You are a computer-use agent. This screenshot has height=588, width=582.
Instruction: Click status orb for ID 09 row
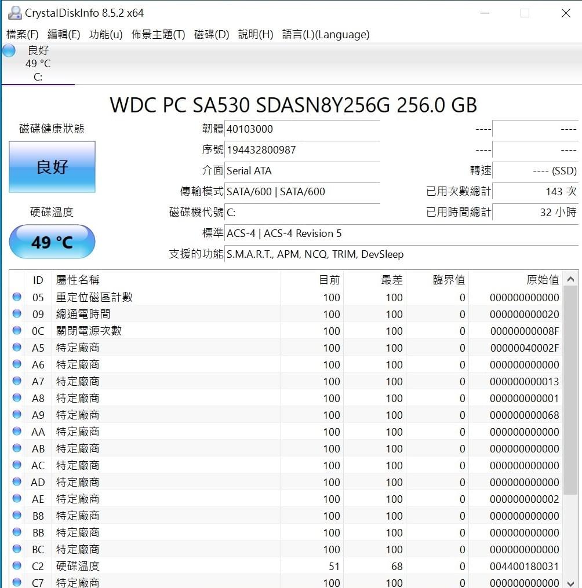pos(17,313)
